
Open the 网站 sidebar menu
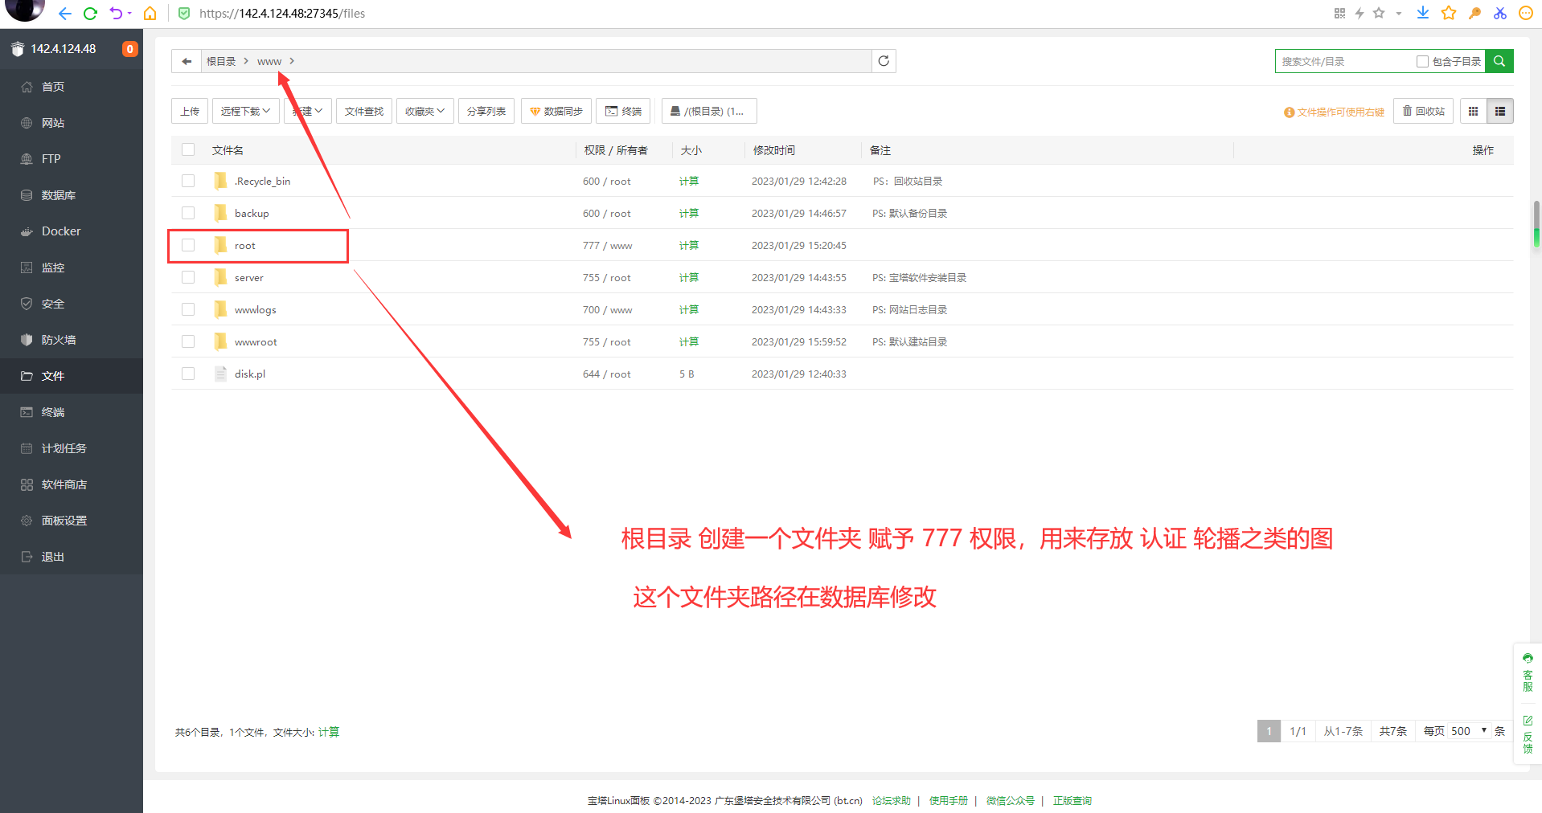(x=72, y=123)
